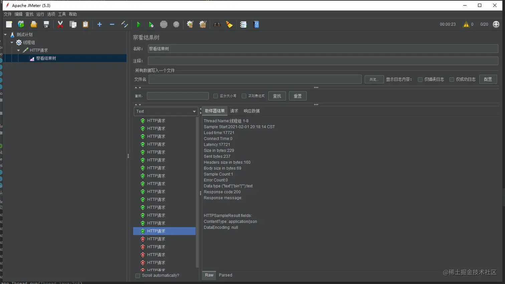Click the 查找 search button

(x=277, y=96)
